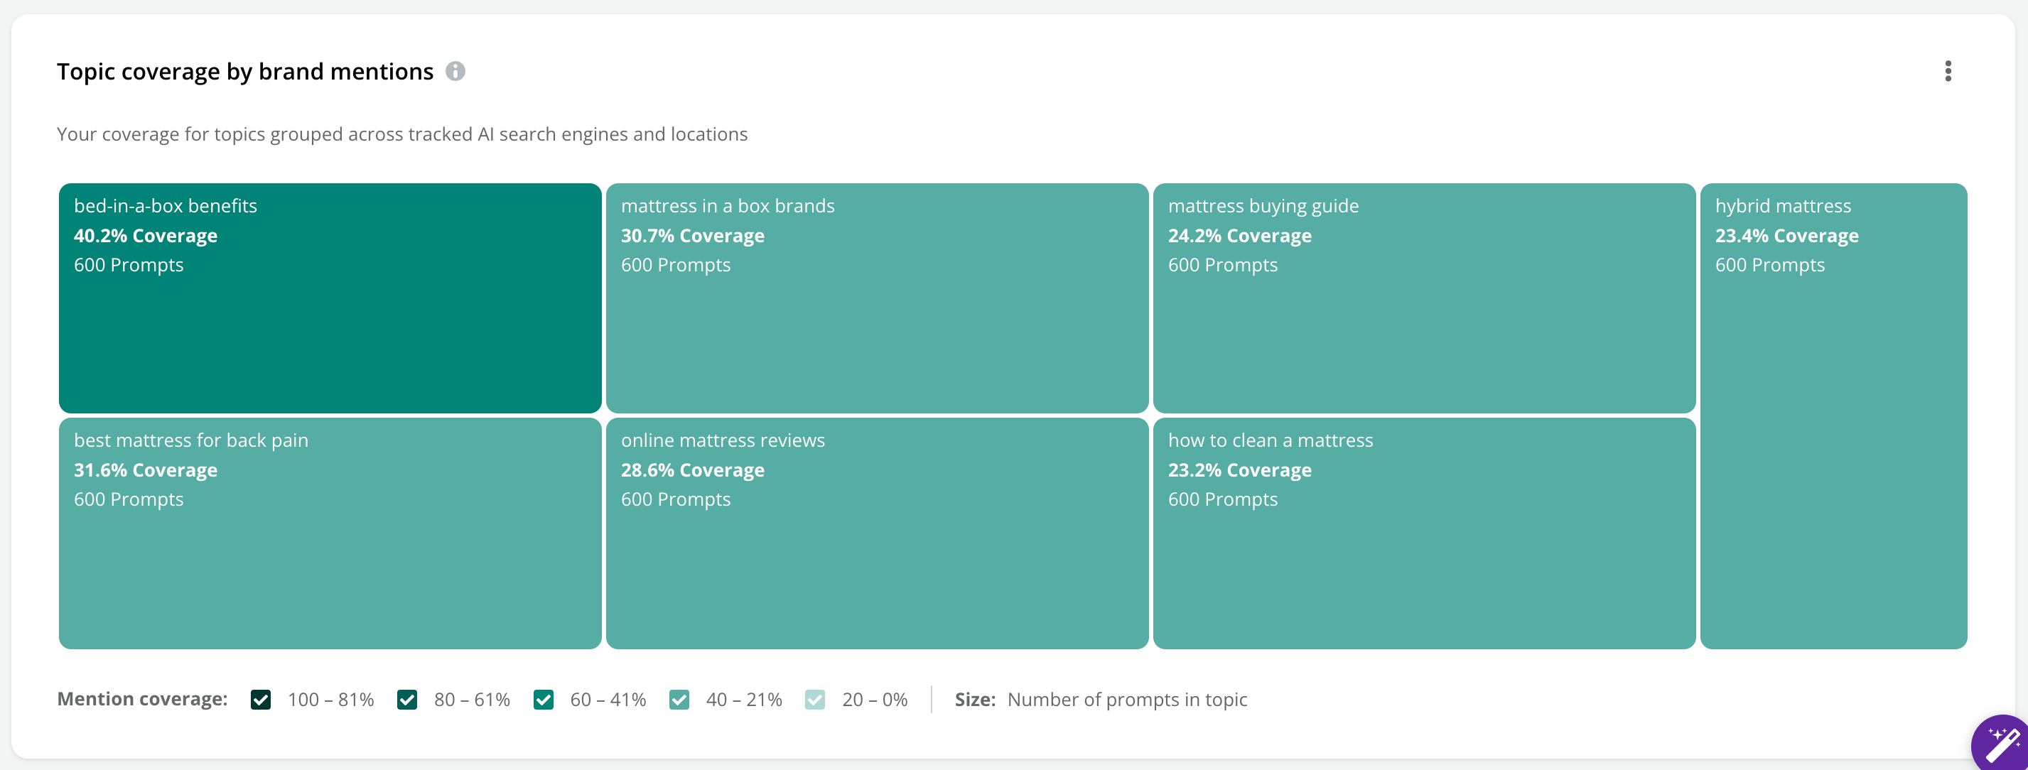Click the best mattress for back pain tile
The height and width of the screenshot is (770, 2028).
(x=330, y=533)
